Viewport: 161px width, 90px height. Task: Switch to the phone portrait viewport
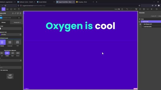tap(19, 9)
